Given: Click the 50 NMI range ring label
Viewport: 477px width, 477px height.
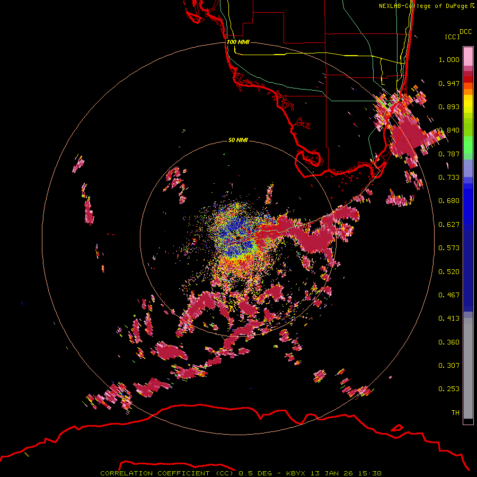Looking at the screenshot, I should pos(238,140).
